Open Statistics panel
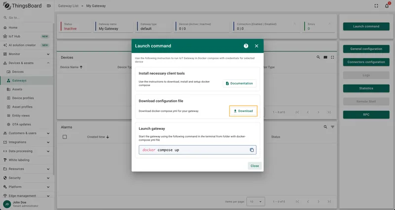The width and height of the screenshot is (395, 210). tap(366, 89)
